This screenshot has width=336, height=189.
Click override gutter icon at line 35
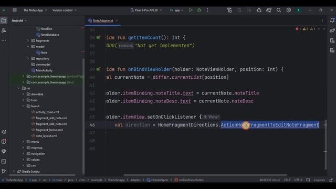pyautogui.click(x=98, y=37)
